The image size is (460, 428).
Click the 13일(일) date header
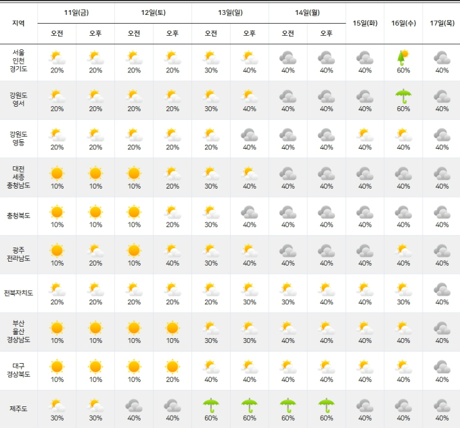tap(230, 12)
